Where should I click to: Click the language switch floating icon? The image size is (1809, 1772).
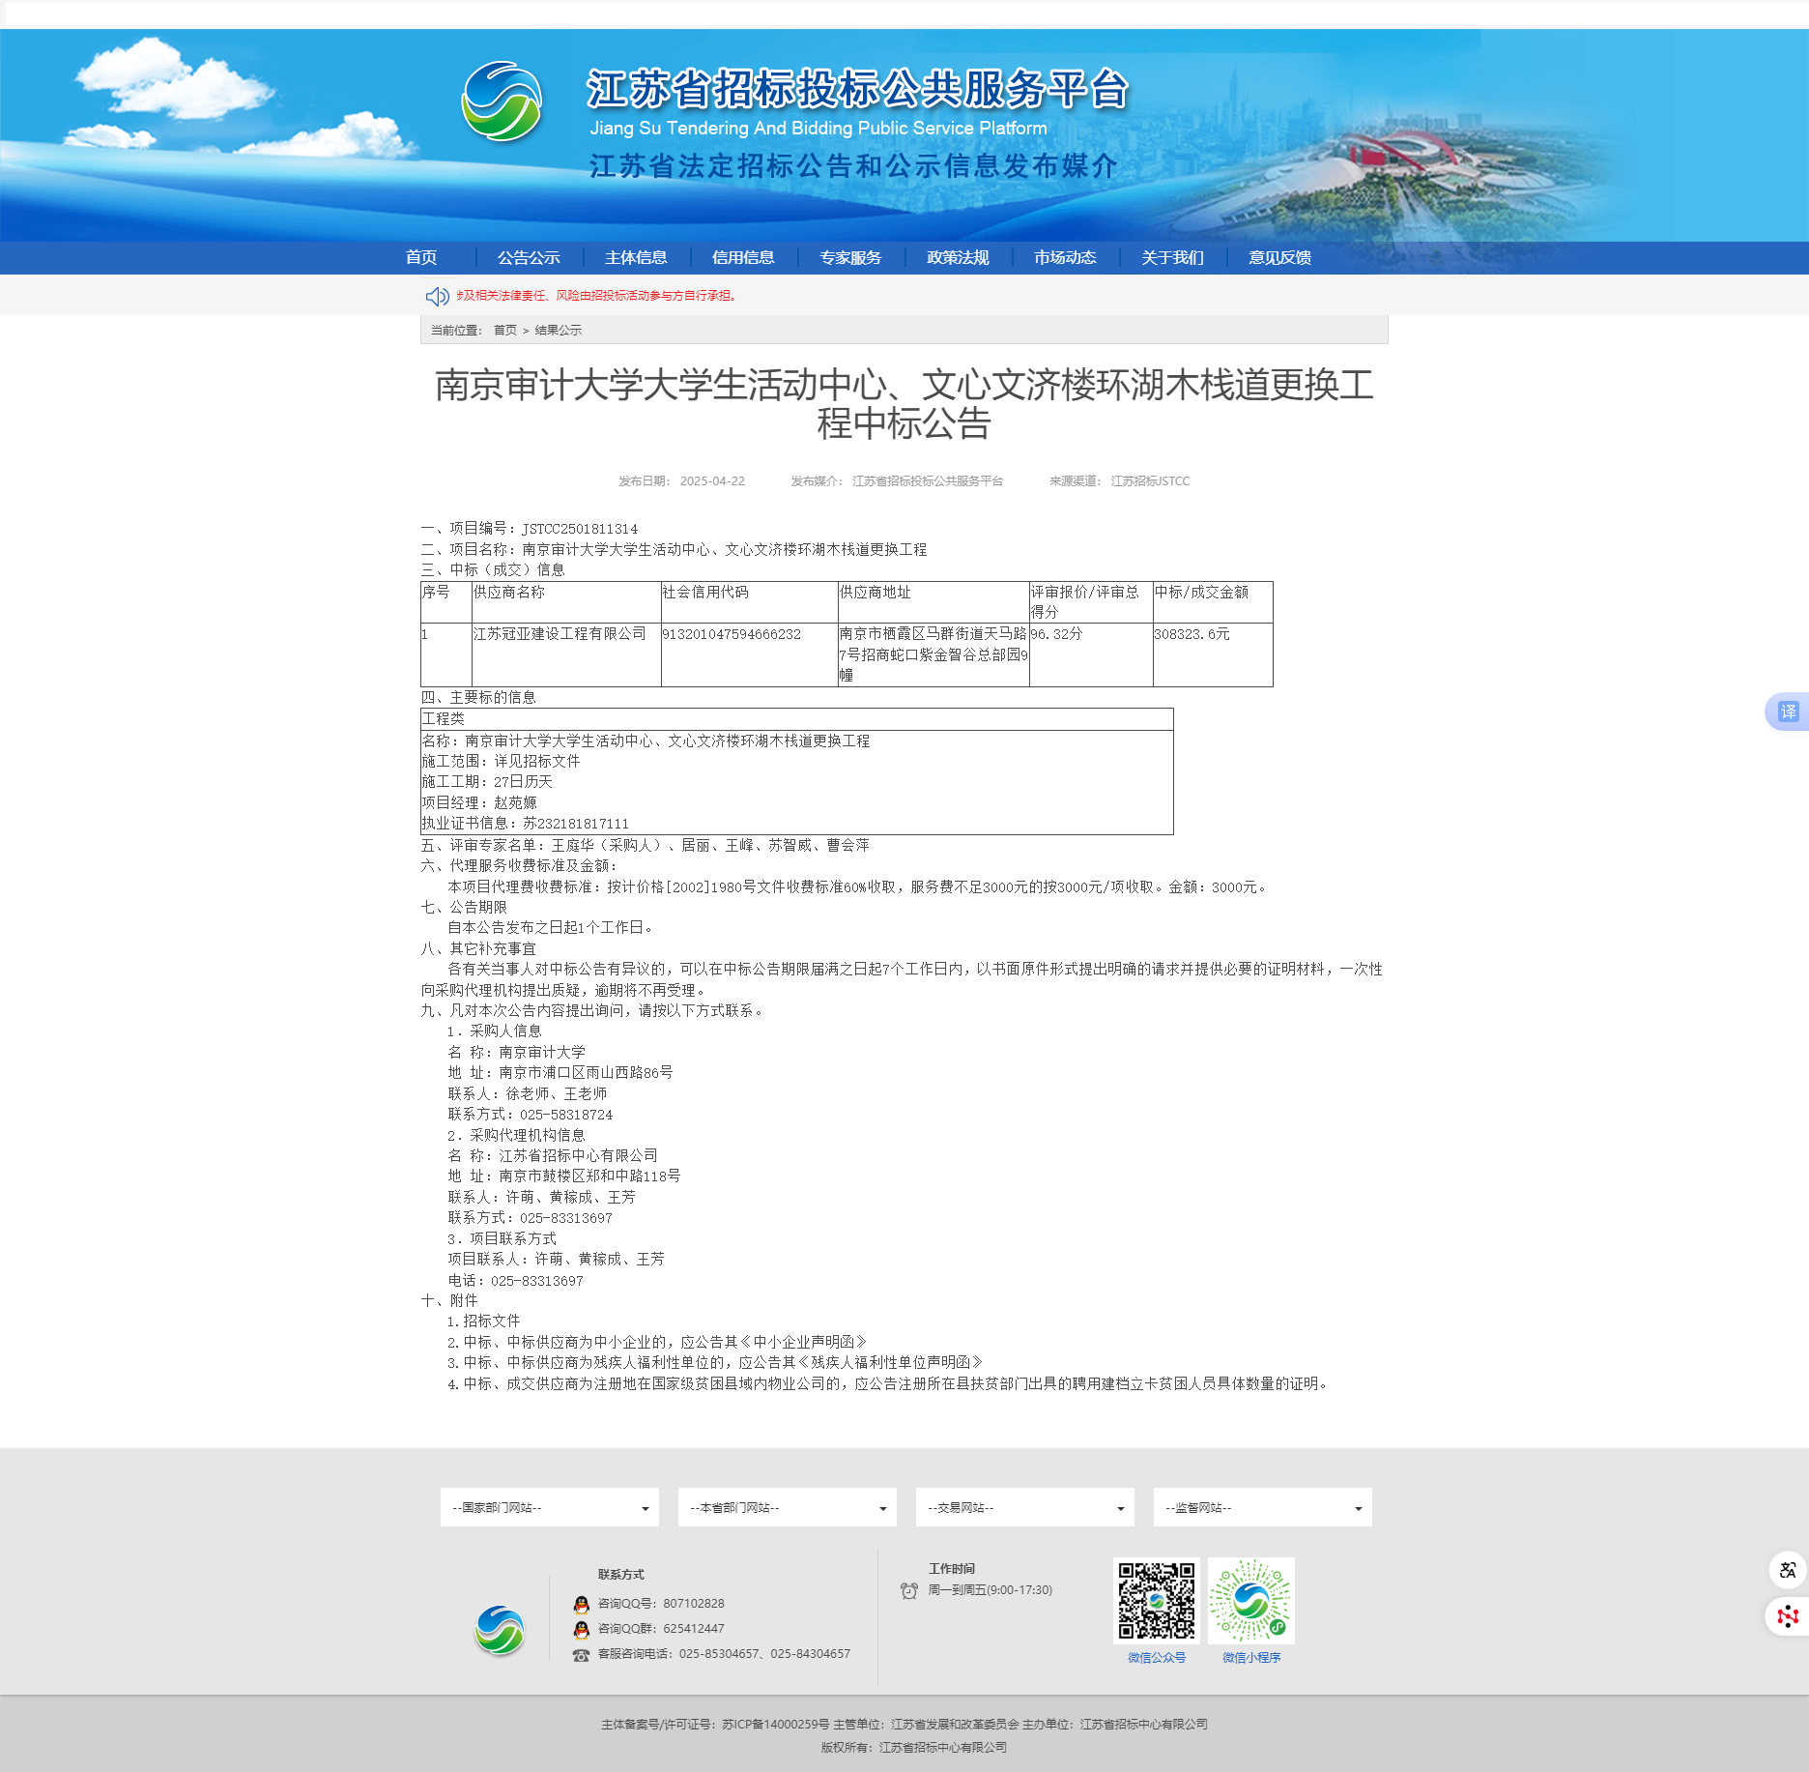point(1788,1570)
